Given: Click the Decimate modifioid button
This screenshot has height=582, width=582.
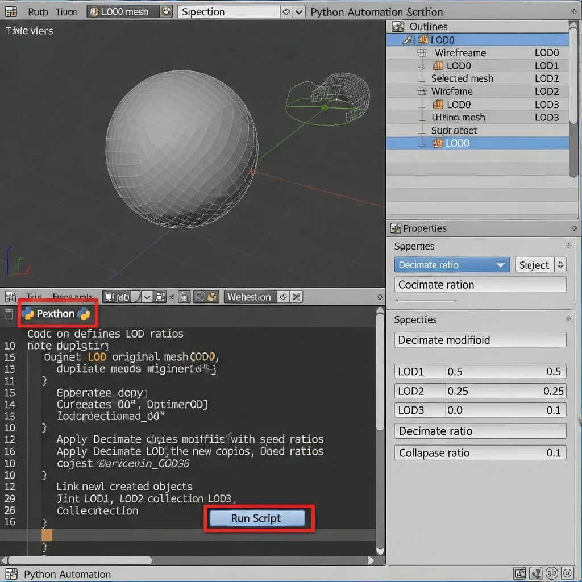Looking at the screenshot, I should (x=480, y=340).
